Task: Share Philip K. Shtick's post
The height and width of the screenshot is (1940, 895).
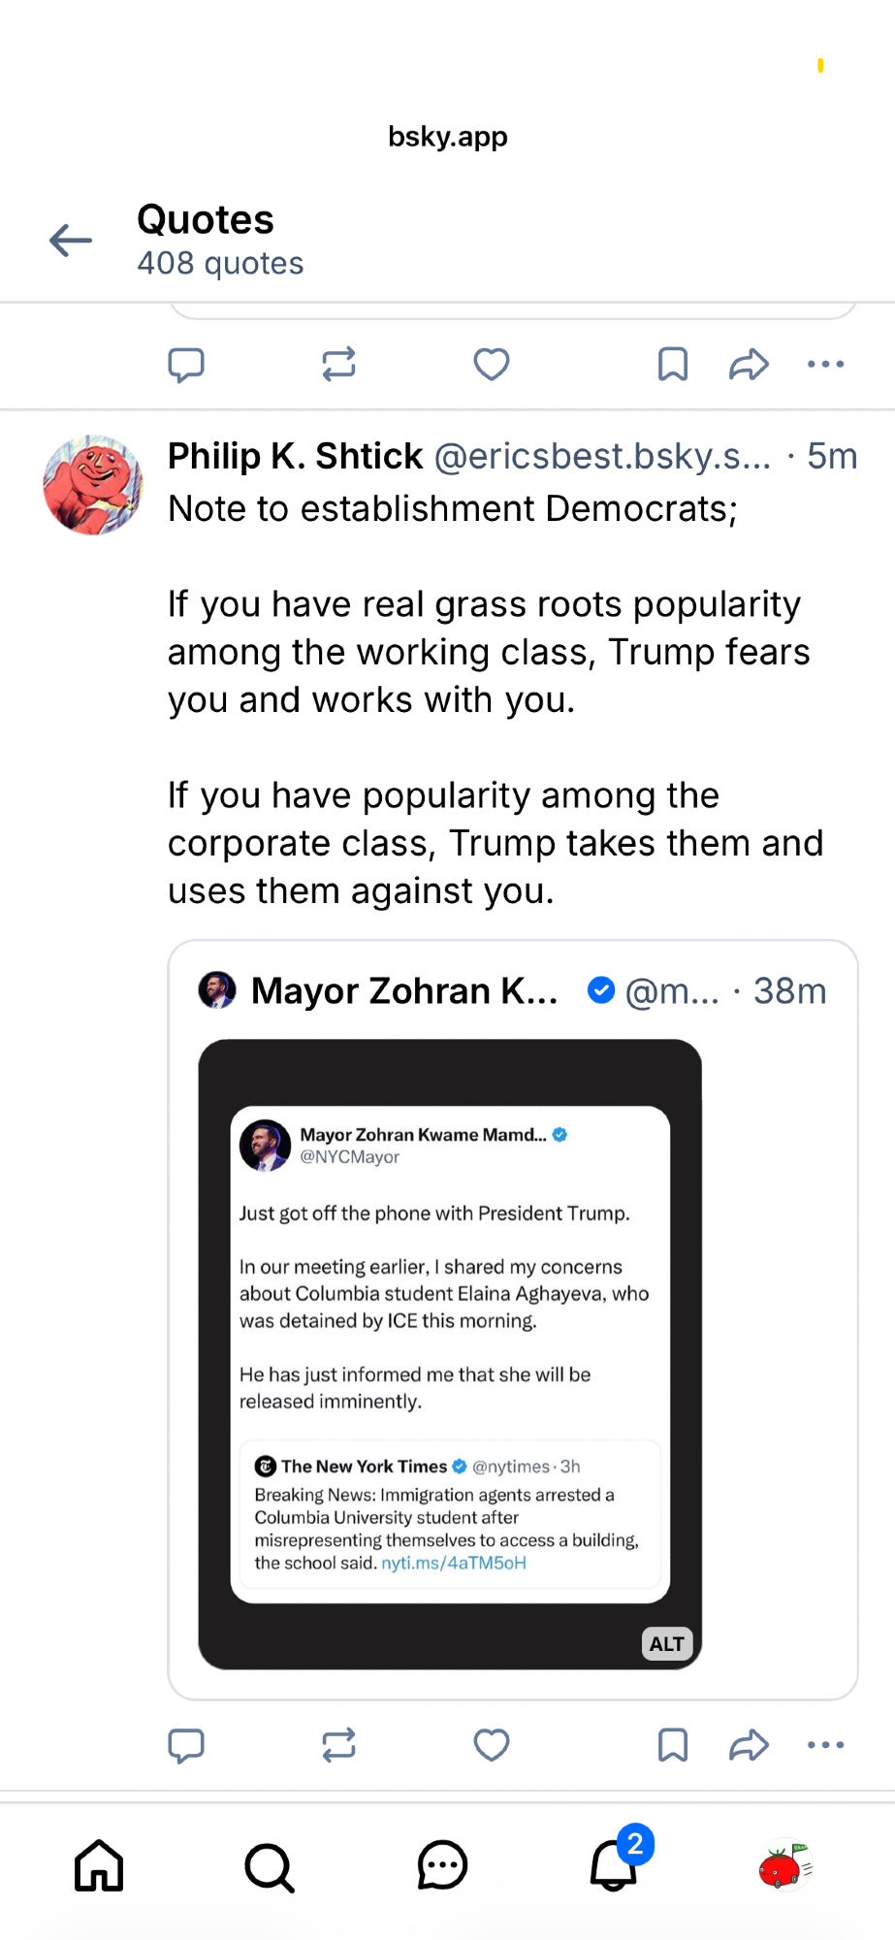Action: click(x=749, y=1745)
